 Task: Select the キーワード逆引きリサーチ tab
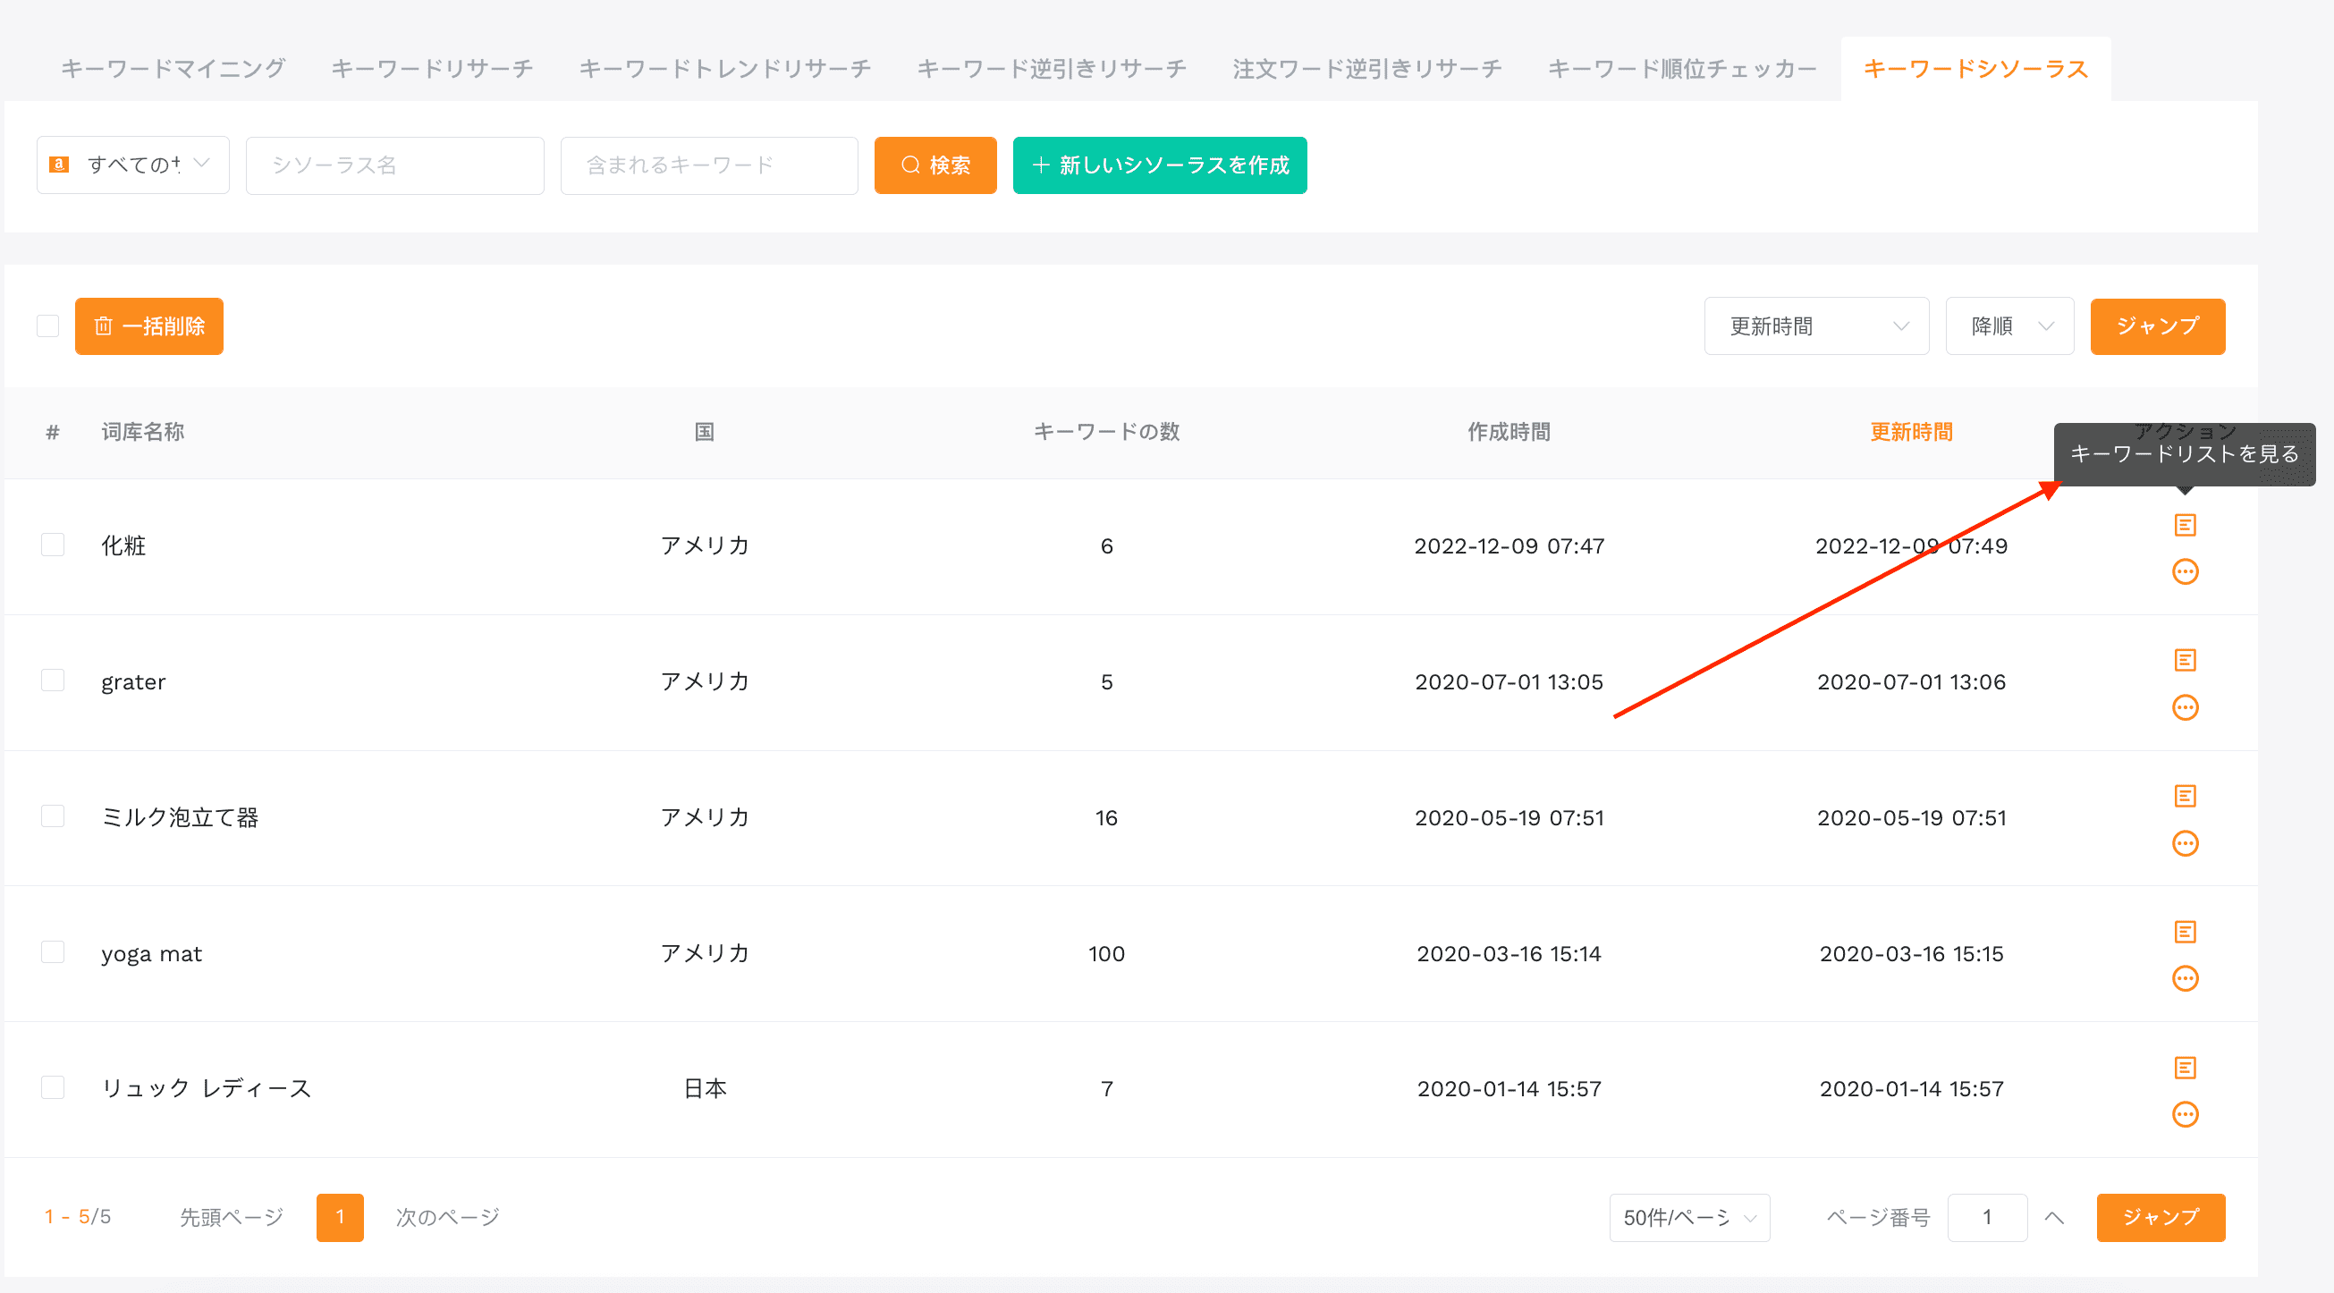tap(1052, 69)
